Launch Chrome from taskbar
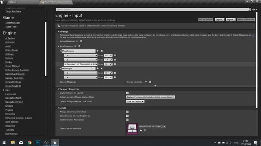261x146 pixels. point(30,142)
